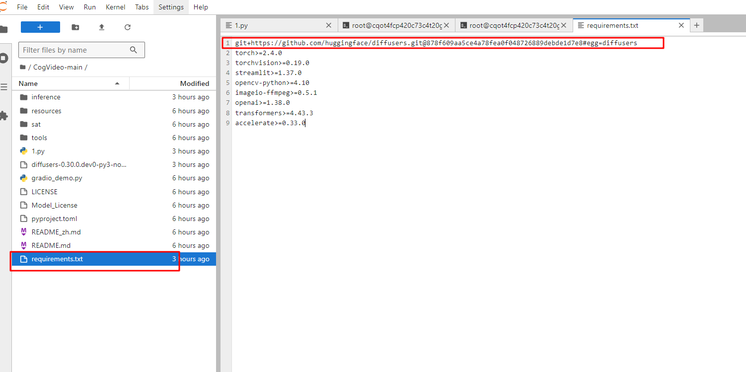Refresh the file browser list

pyautogui.click(x=128, y=27)
